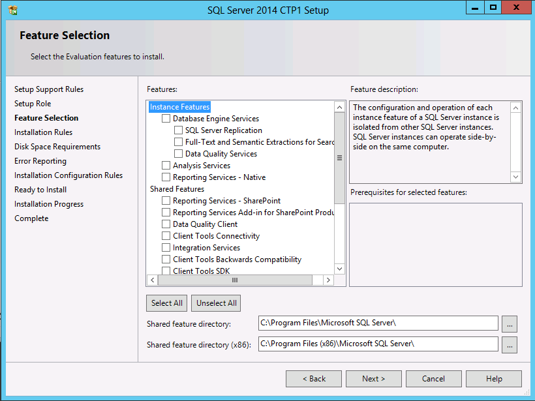Click the Unselect All button
The image size is (535, 401).
pos(217,303)
